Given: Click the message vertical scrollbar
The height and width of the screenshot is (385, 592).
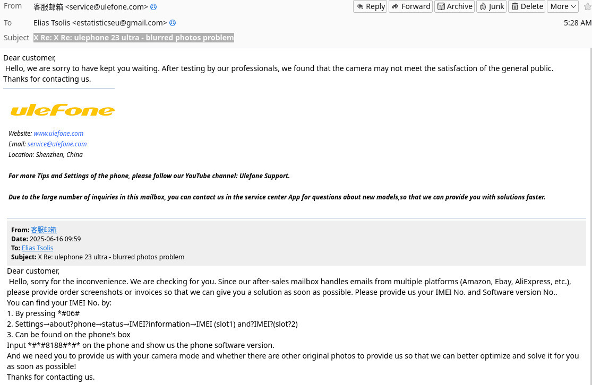Looking at the screenshot, I should pyautogui.click(x=589, y=212).
